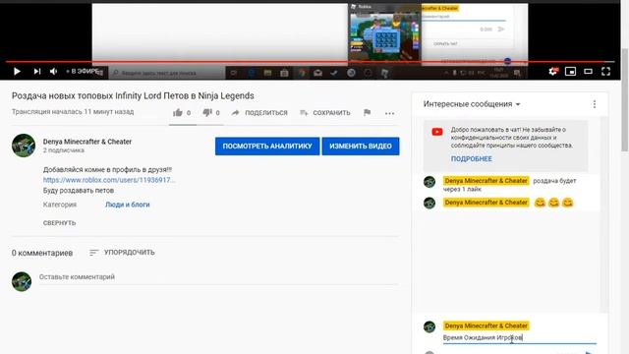
Task: Click the 2 подписчика subscriber count
Action: click(63, 150)
